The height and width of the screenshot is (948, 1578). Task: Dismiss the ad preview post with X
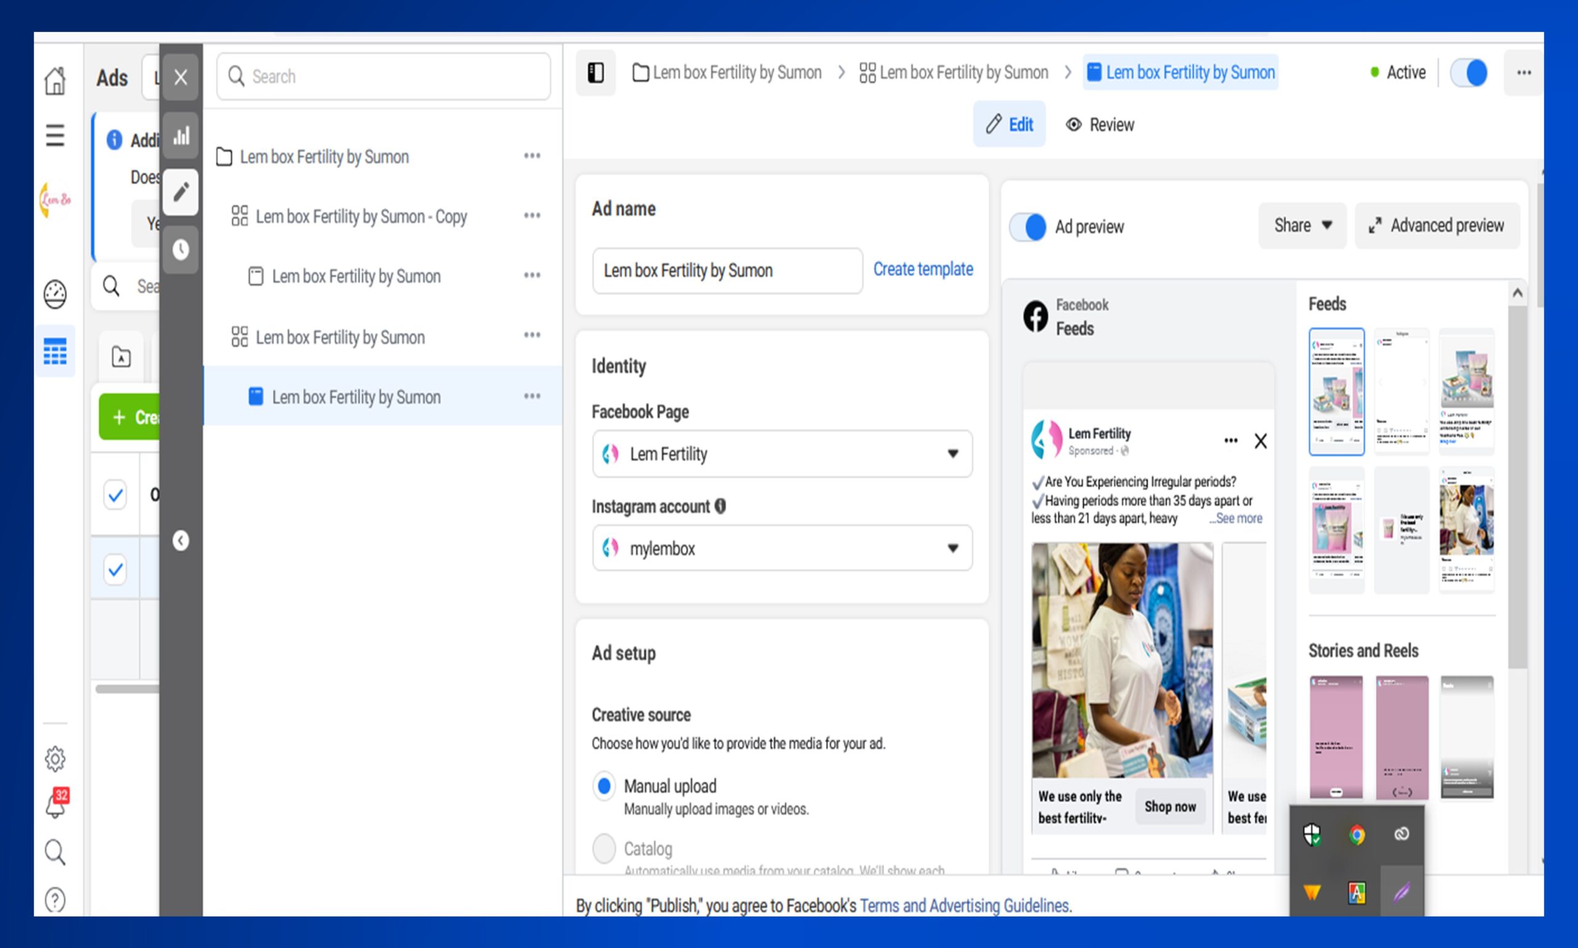click(1260, 441)
